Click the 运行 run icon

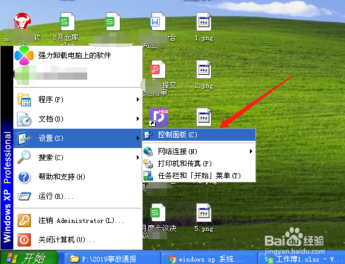pos(24,196)
